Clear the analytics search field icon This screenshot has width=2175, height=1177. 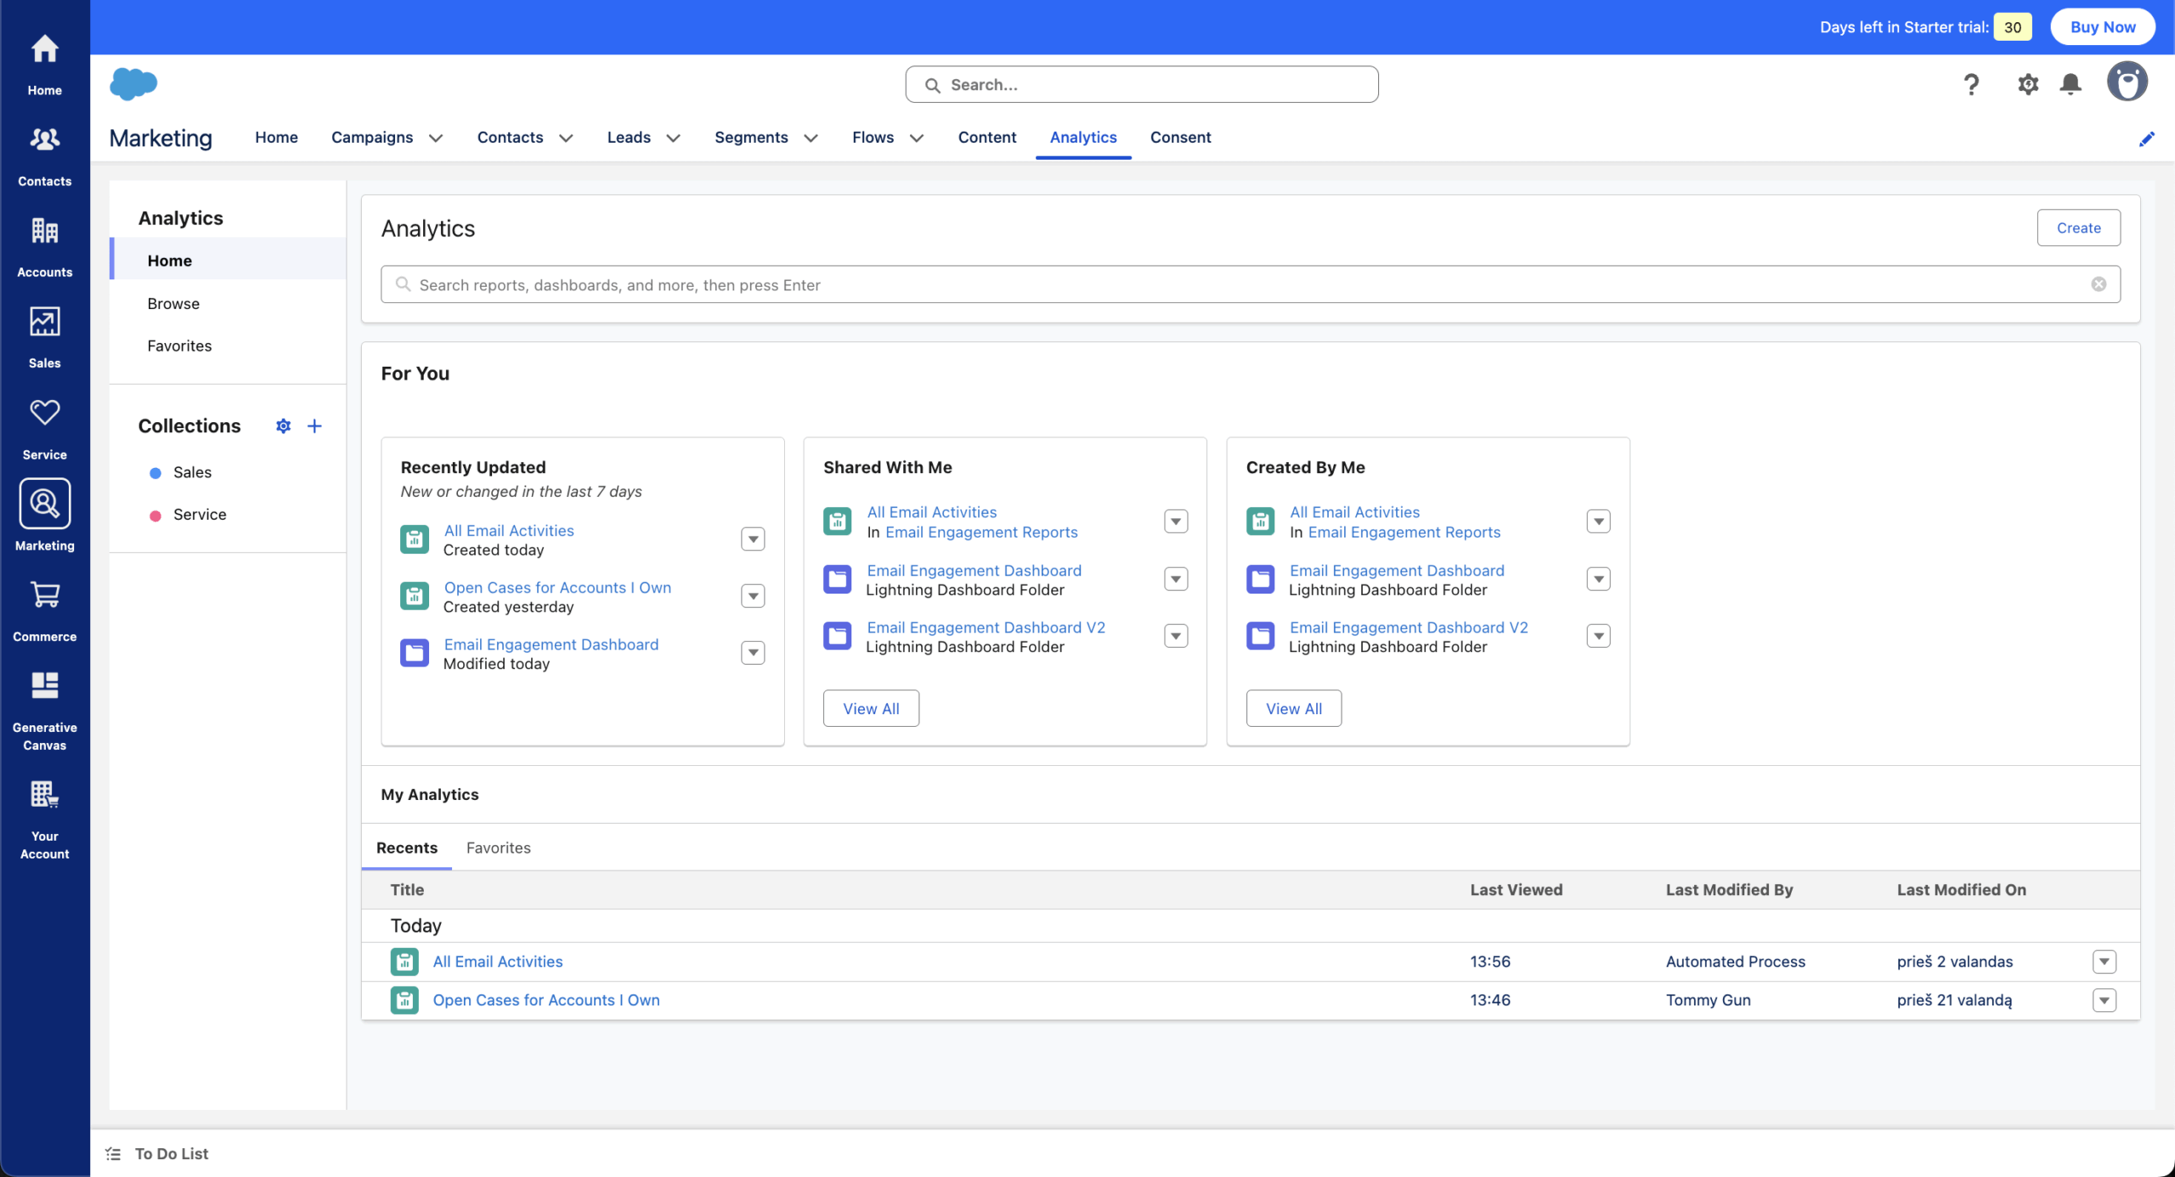[x=2099, y=284]
